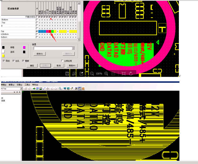
Task: Pin the project explorer panel
Action: tap(17, 92)
